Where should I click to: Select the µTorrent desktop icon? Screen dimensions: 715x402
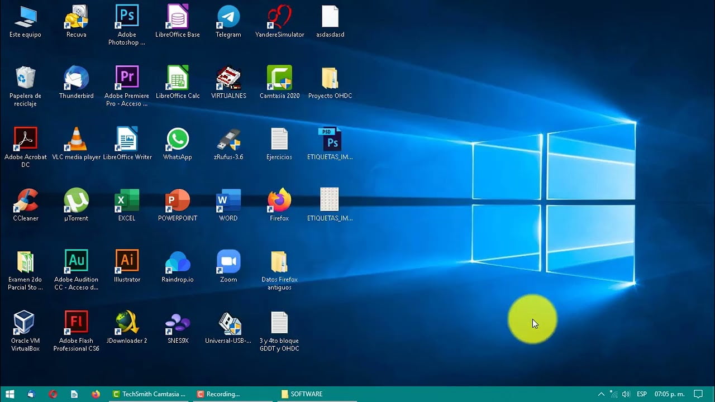pos(76,205)
